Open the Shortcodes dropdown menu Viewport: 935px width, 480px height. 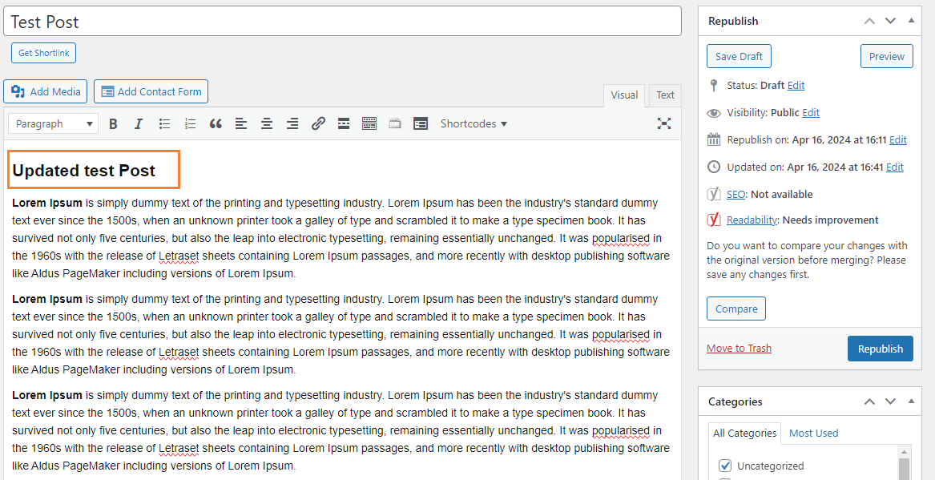474,123
